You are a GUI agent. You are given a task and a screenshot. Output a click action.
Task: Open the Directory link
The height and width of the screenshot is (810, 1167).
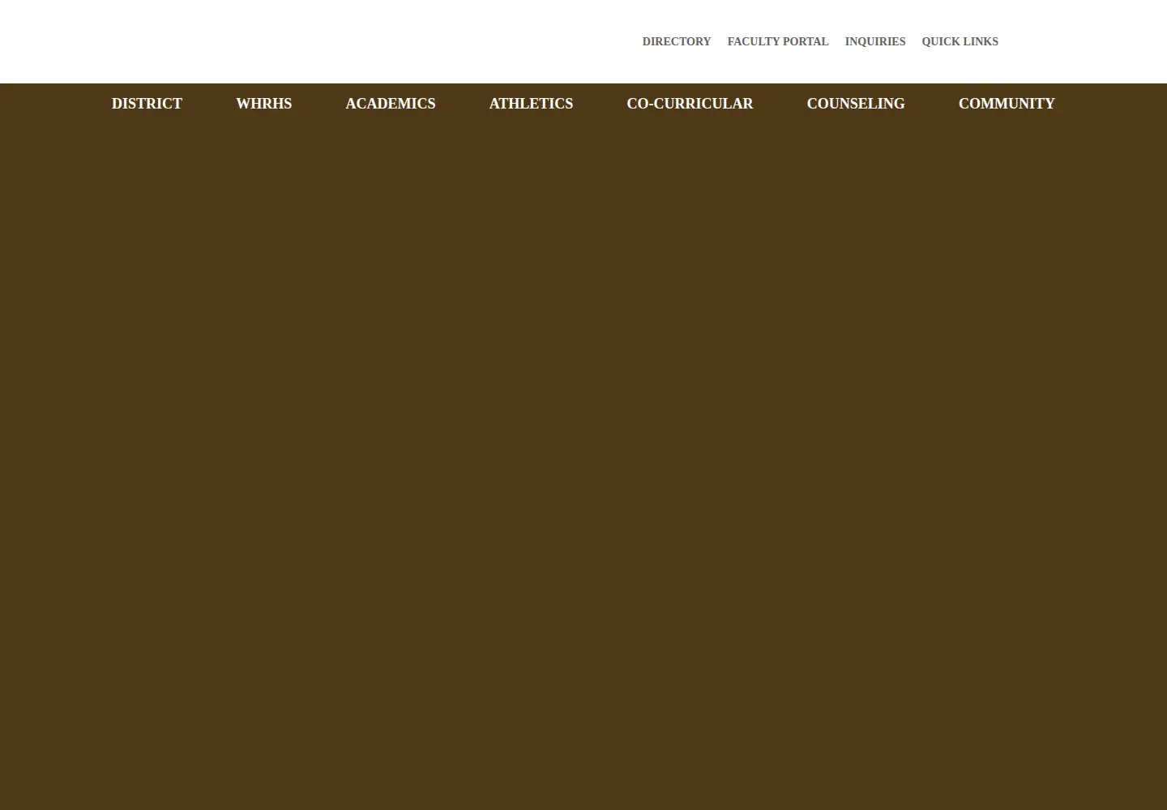click(676, 41)
